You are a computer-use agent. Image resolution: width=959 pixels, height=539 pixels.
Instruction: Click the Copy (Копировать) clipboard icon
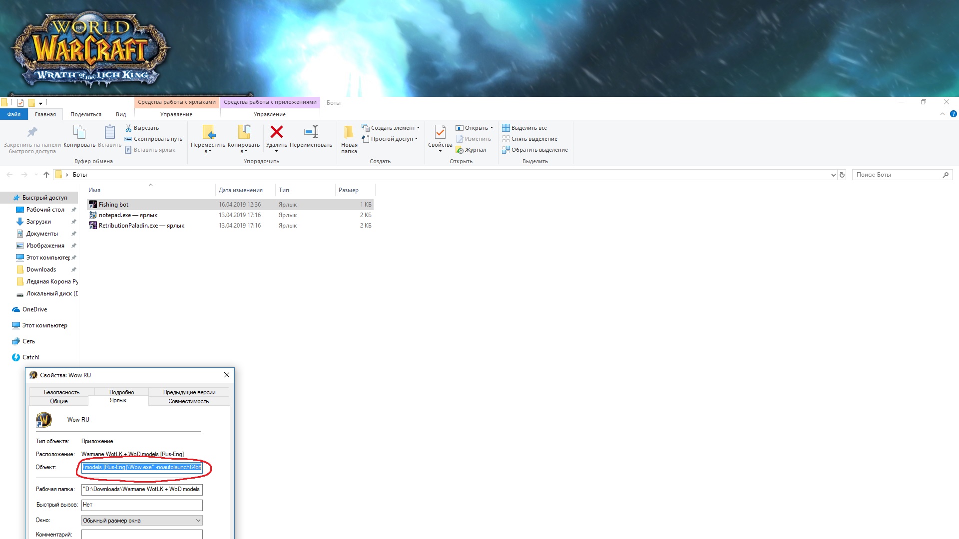79,133
